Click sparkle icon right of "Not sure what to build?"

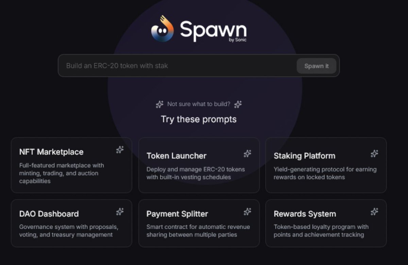pos(238,104)
